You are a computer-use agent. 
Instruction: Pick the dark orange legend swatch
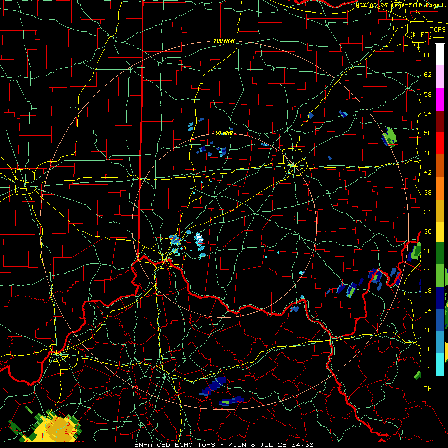click(x=440, y=165)
